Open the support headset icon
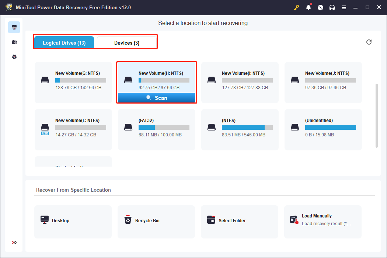The image size is (387, 258). [332, 7]
